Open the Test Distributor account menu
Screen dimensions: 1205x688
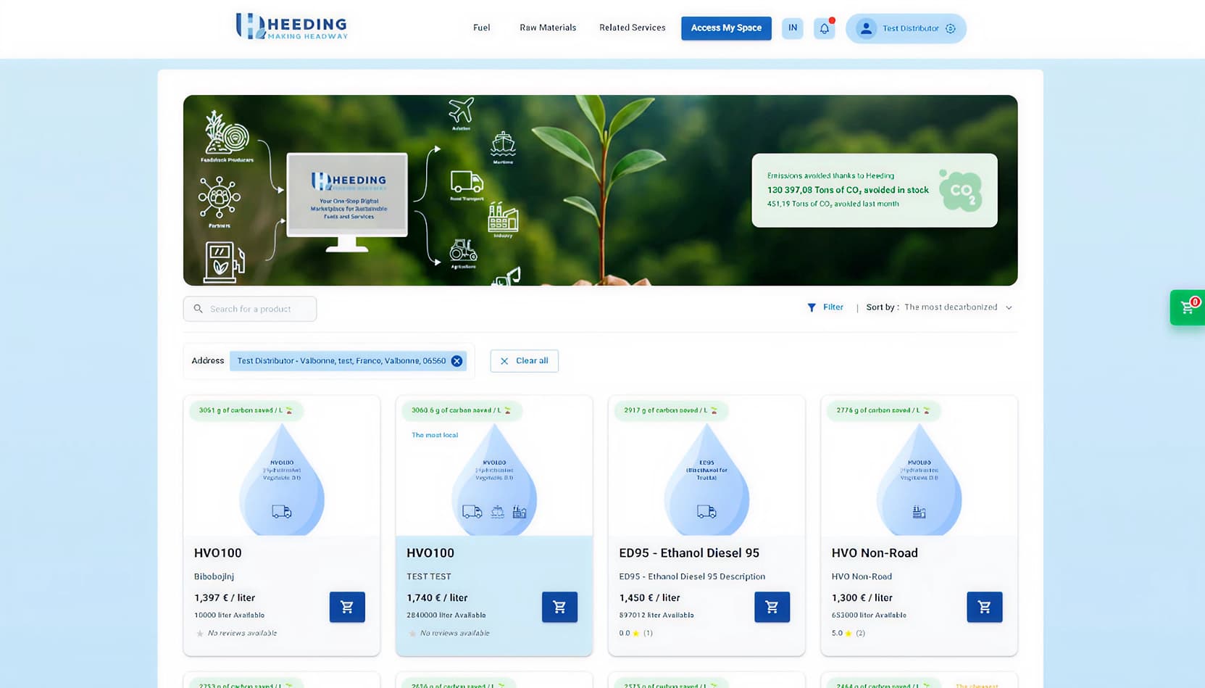coord(906,28)
